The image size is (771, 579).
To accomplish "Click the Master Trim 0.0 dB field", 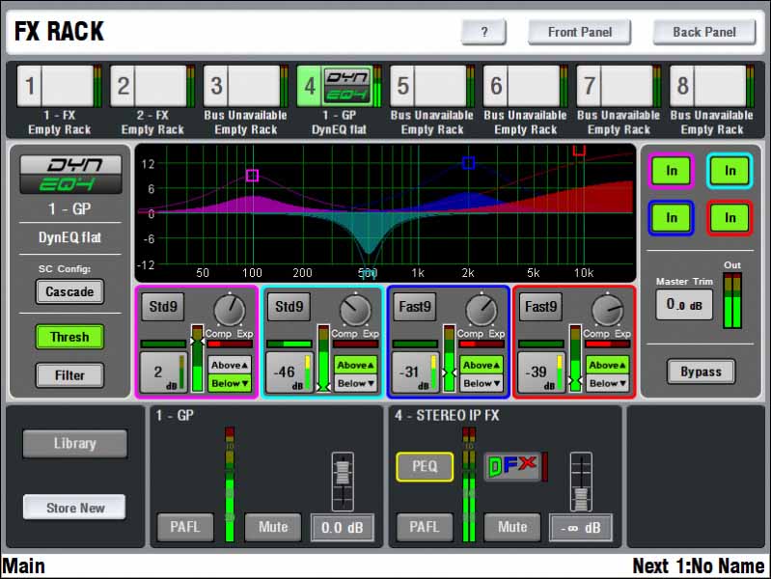I will [683, 305].
